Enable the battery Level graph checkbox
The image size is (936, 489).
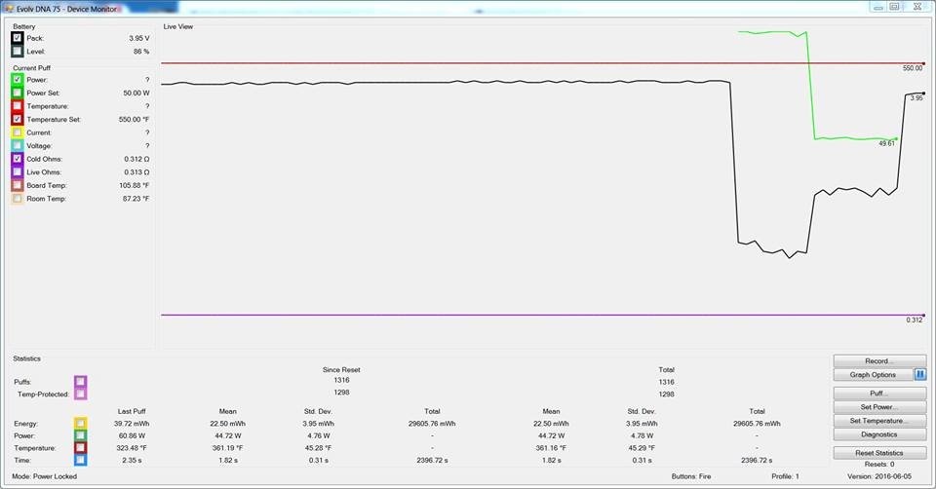coord(18,51)
